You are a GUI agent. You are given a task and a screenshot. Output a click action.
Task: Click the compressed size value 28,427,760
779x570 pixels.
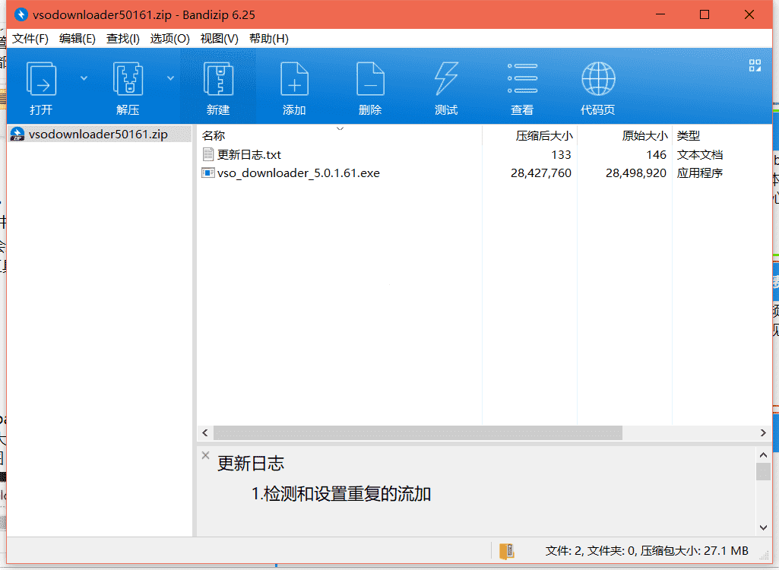point(541,173)
